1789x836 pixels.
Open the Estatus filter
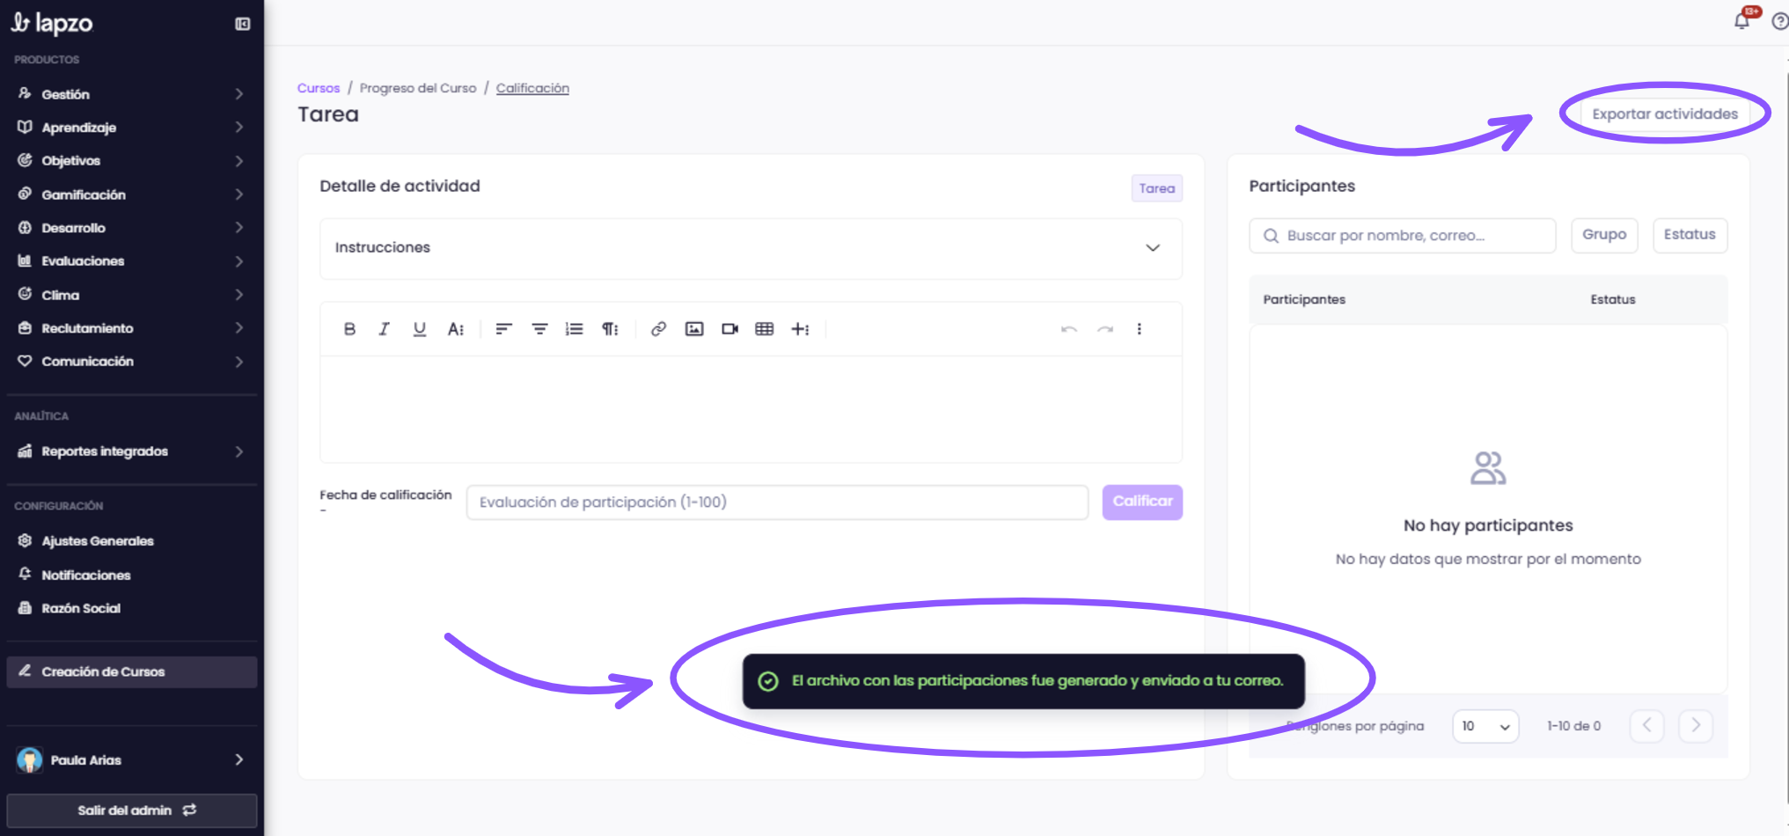[x=1690, y=235]
